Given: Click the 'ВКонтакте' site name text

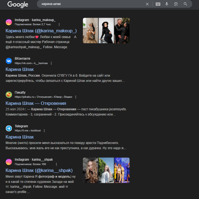Looking at the screenshot, I should point(22,59).
